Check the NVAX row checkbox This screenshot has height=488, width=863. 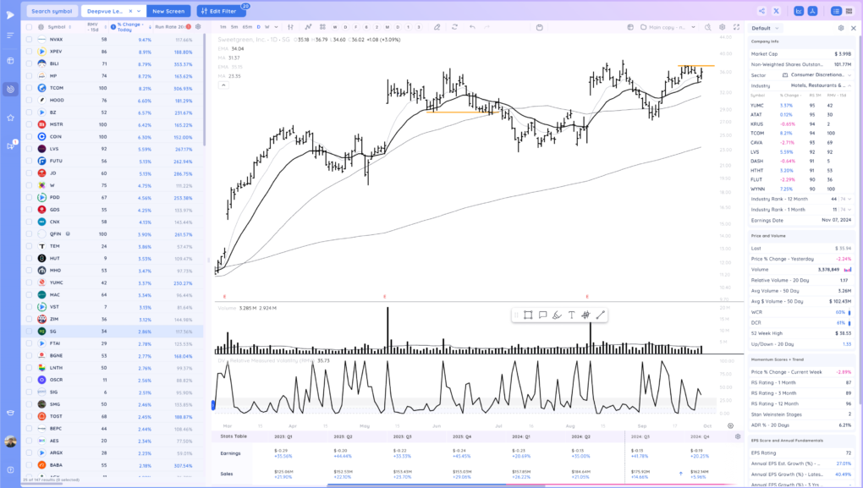[x=29, y=40]
